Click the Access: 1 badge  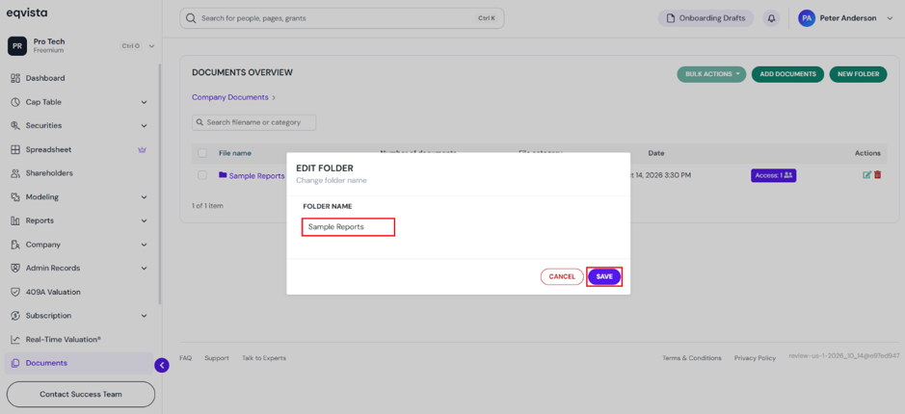[773, 175]
